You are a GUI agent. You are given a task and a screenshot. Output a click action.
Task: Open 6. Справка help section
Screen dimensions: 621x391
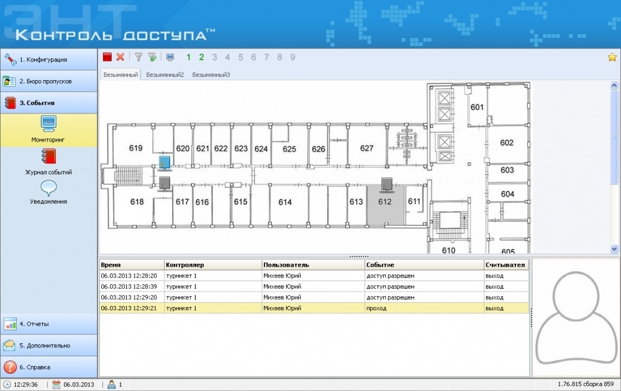click(x=48, y=367)
